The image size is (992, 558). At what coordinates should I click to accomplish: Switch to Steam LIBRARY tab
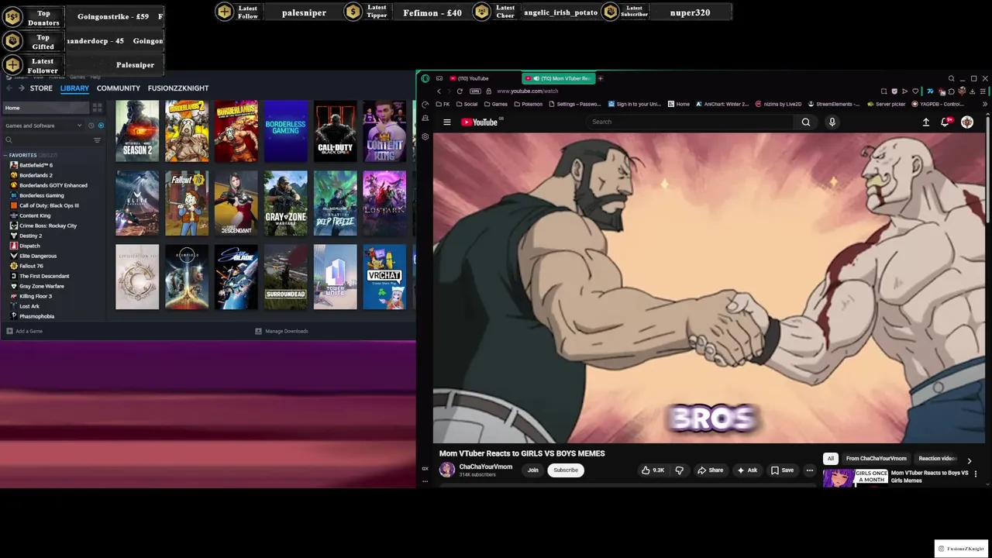click(74, 88)
